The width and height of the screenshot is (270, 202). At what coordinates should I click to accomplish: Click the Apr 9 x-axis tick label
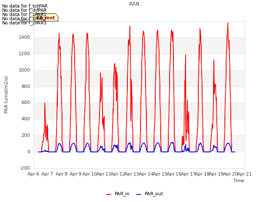(x=76, y=174)
